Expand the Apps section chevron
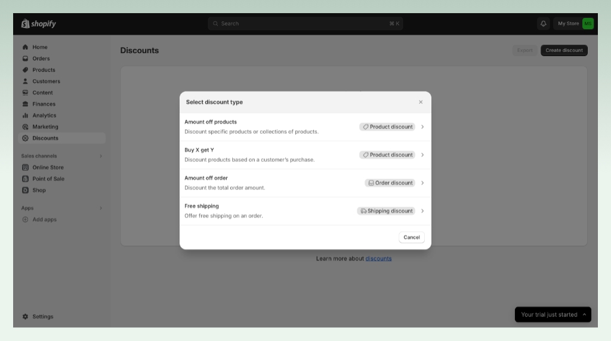Viewport: 611px width, 341px height. (101, 208)
